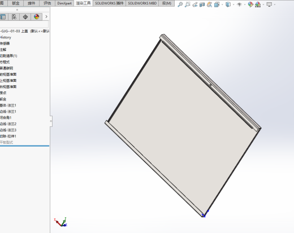Screen dimensions: 294x233
Task: Click the Zoom to Fit magnifier icon
Action: pos(180,5)
